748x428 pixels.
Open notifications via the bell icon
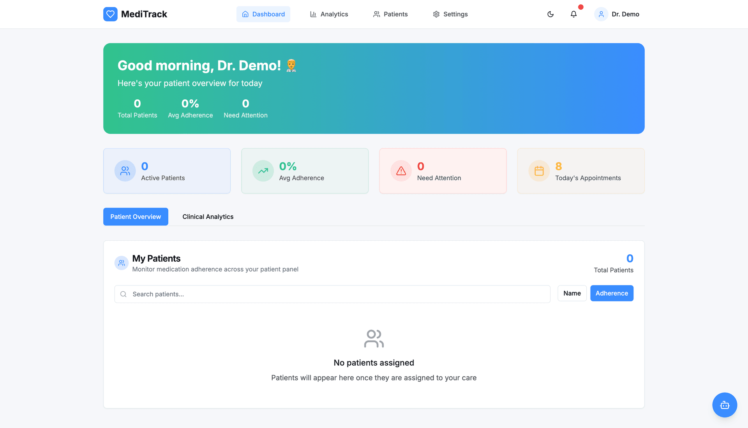[573, 14]
